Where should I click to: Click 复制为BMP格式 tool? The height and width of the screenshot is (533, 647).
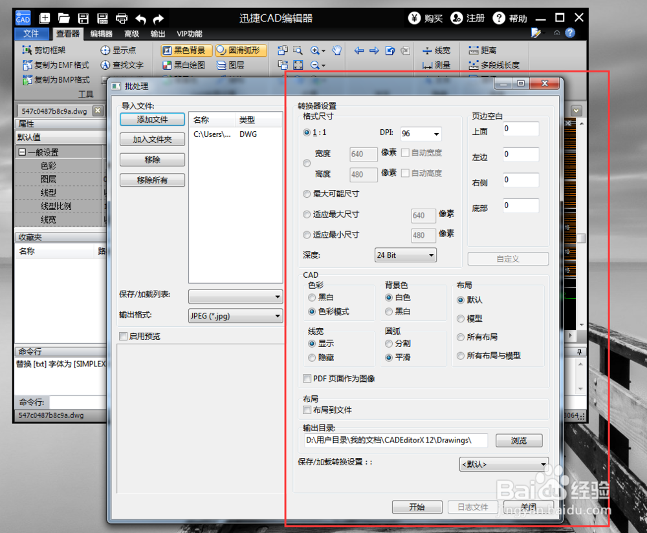coord(56,80)
